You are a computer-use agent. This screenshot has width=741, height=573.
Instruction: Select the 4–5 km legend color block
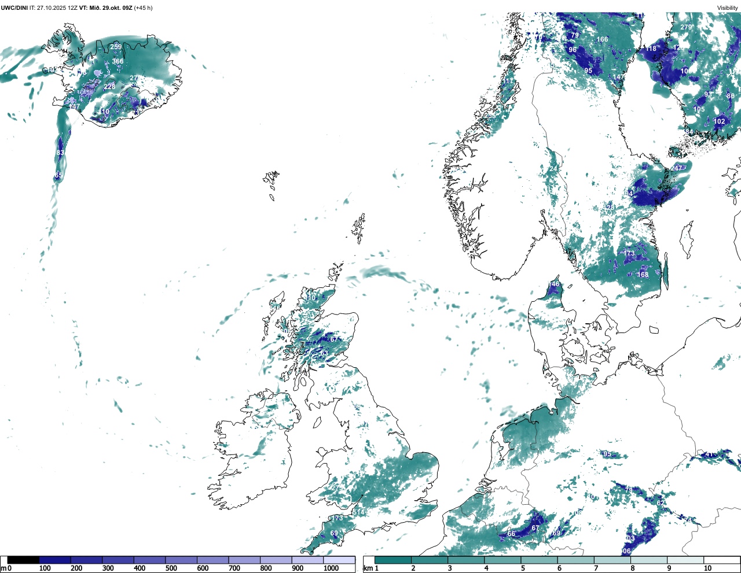pos(502,560)
